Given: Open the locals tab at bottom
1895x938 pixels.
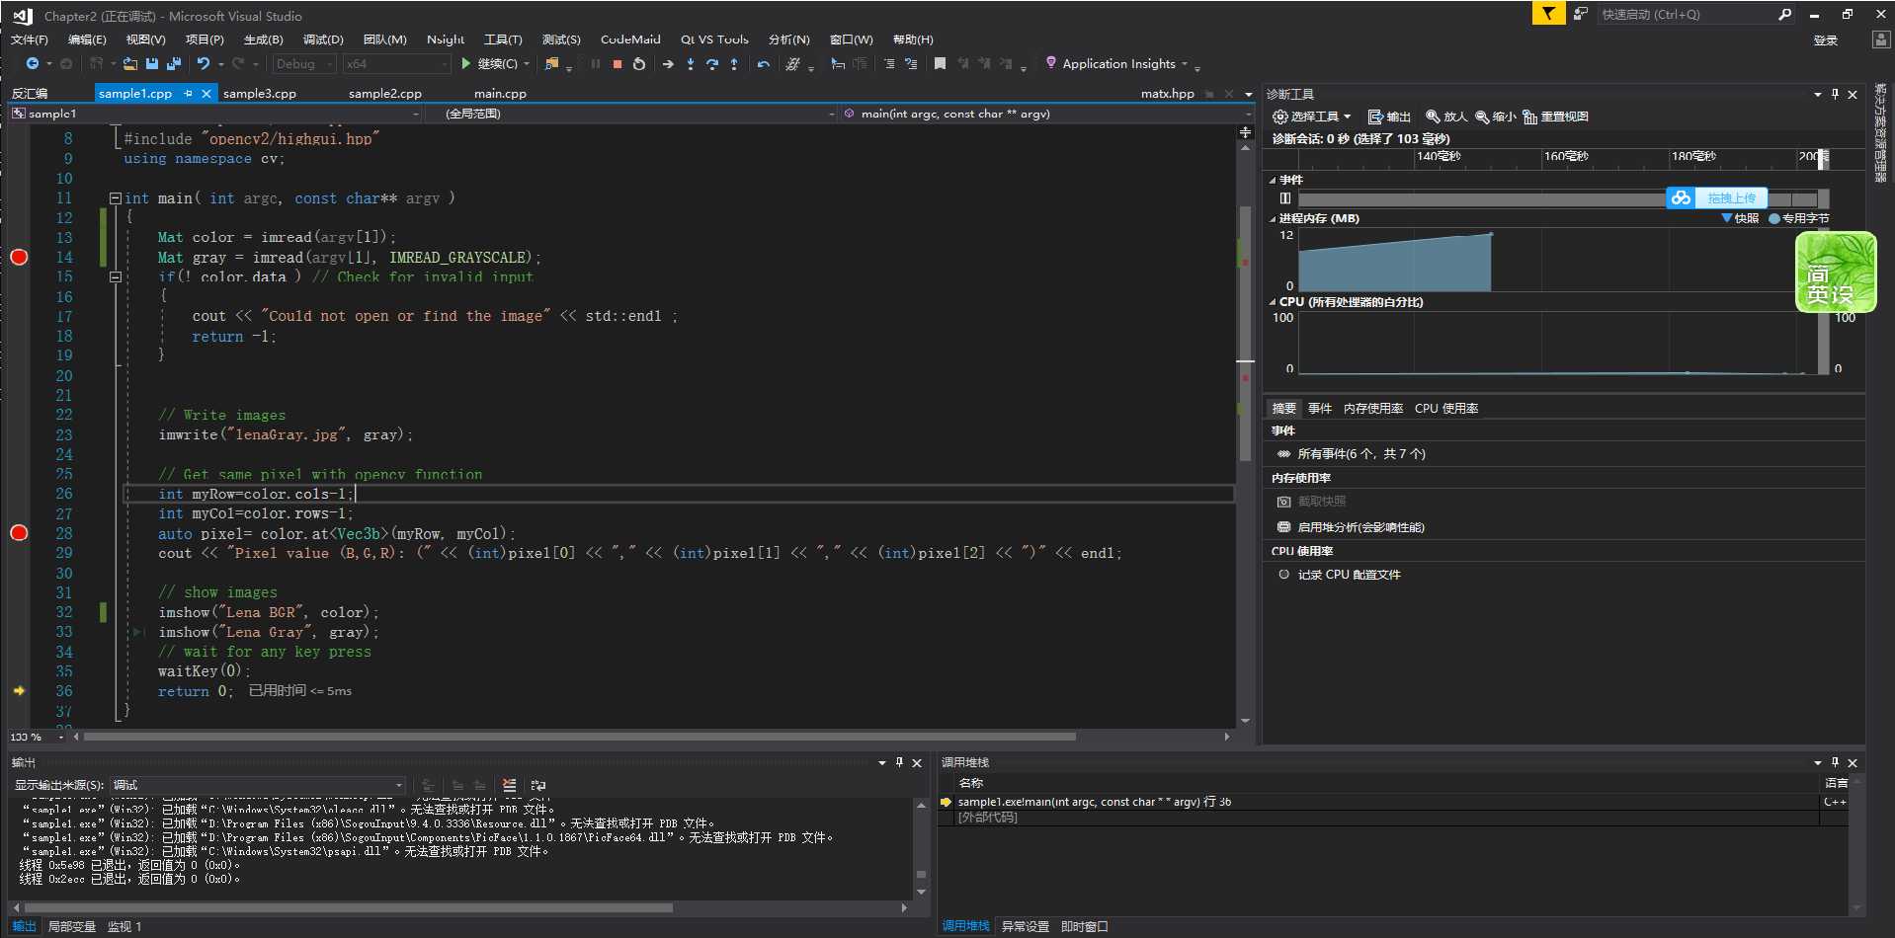Looking at the screenshot, I should click(72, 927).
